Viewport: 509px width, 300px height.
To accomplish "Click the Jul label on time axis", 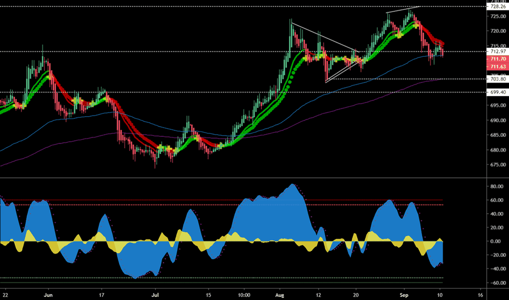I will (155, 295).
